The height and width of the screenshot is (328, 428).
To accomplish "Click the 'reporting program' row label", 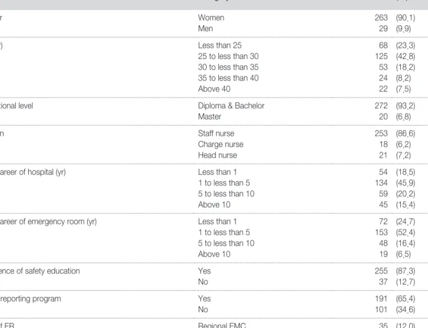I will pos(30,299).
